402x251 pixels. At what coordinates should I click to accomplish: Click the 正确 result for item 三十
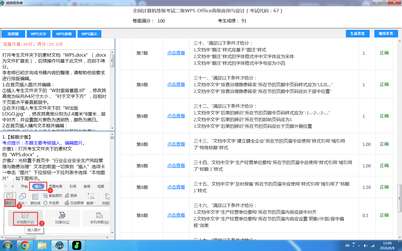click(384, 53)
